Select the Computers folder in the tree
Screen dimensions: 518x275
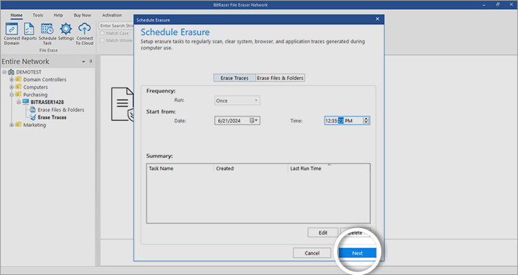(x=35, y=87)
